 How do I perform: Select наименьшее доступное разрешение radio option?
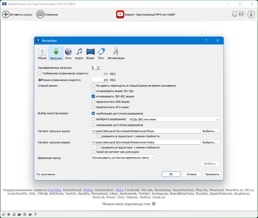click(93, 125)
